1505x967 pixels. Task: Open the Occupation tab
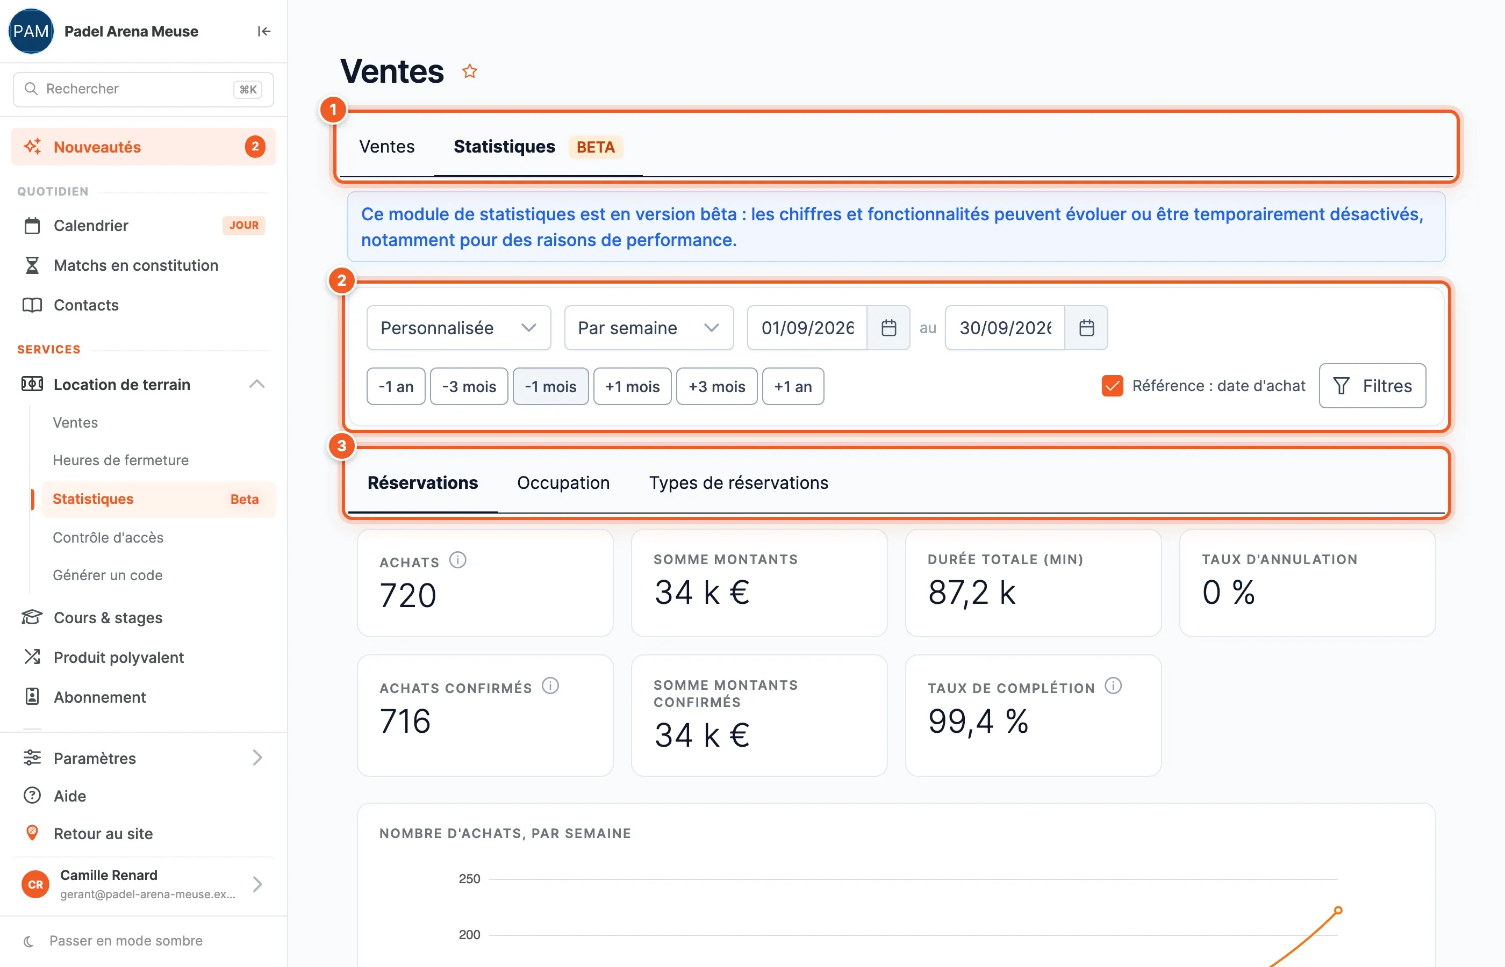coord(563,483)
